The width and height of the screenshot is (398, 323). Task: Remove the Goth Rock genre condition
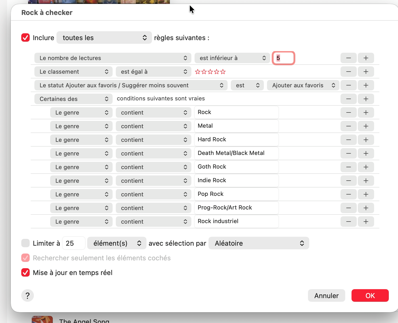pyautogui.click(x=348, y=167)
